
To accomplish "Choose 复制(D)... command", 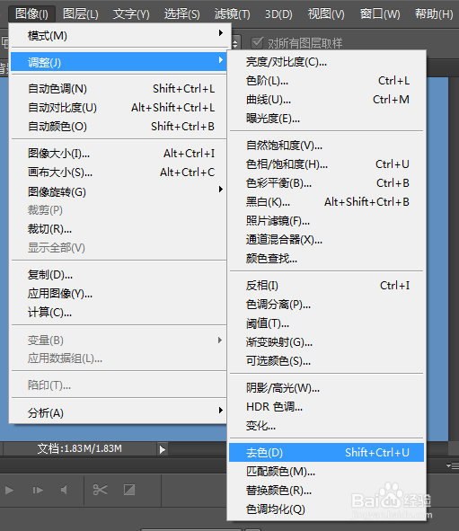I will (x=119, y=275).
